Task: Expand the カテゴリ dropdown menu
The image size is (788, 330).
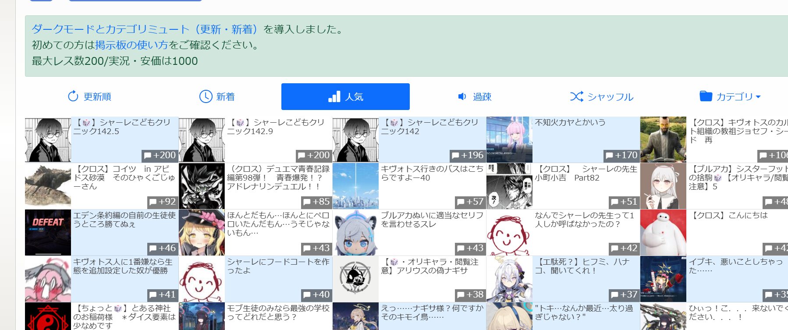Action: (x=730, y=96)
